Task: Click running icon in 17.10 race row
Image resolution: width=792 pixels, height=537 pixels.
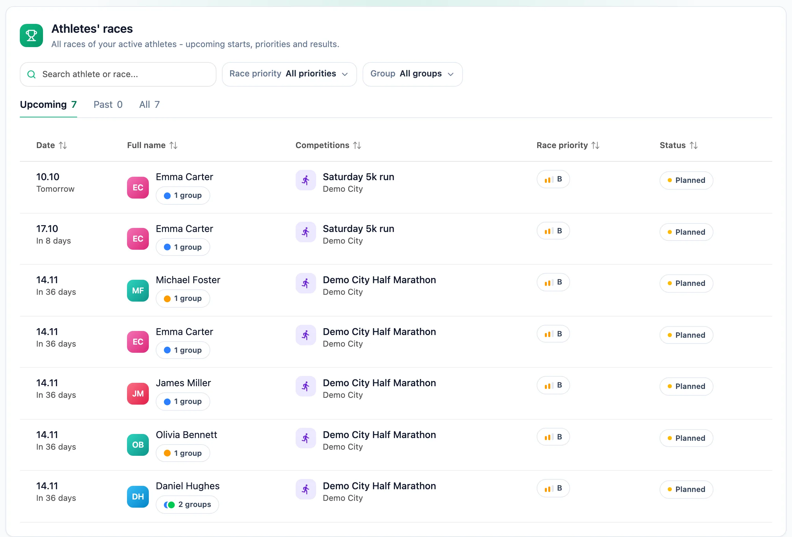Action: (x=306, y=232)
